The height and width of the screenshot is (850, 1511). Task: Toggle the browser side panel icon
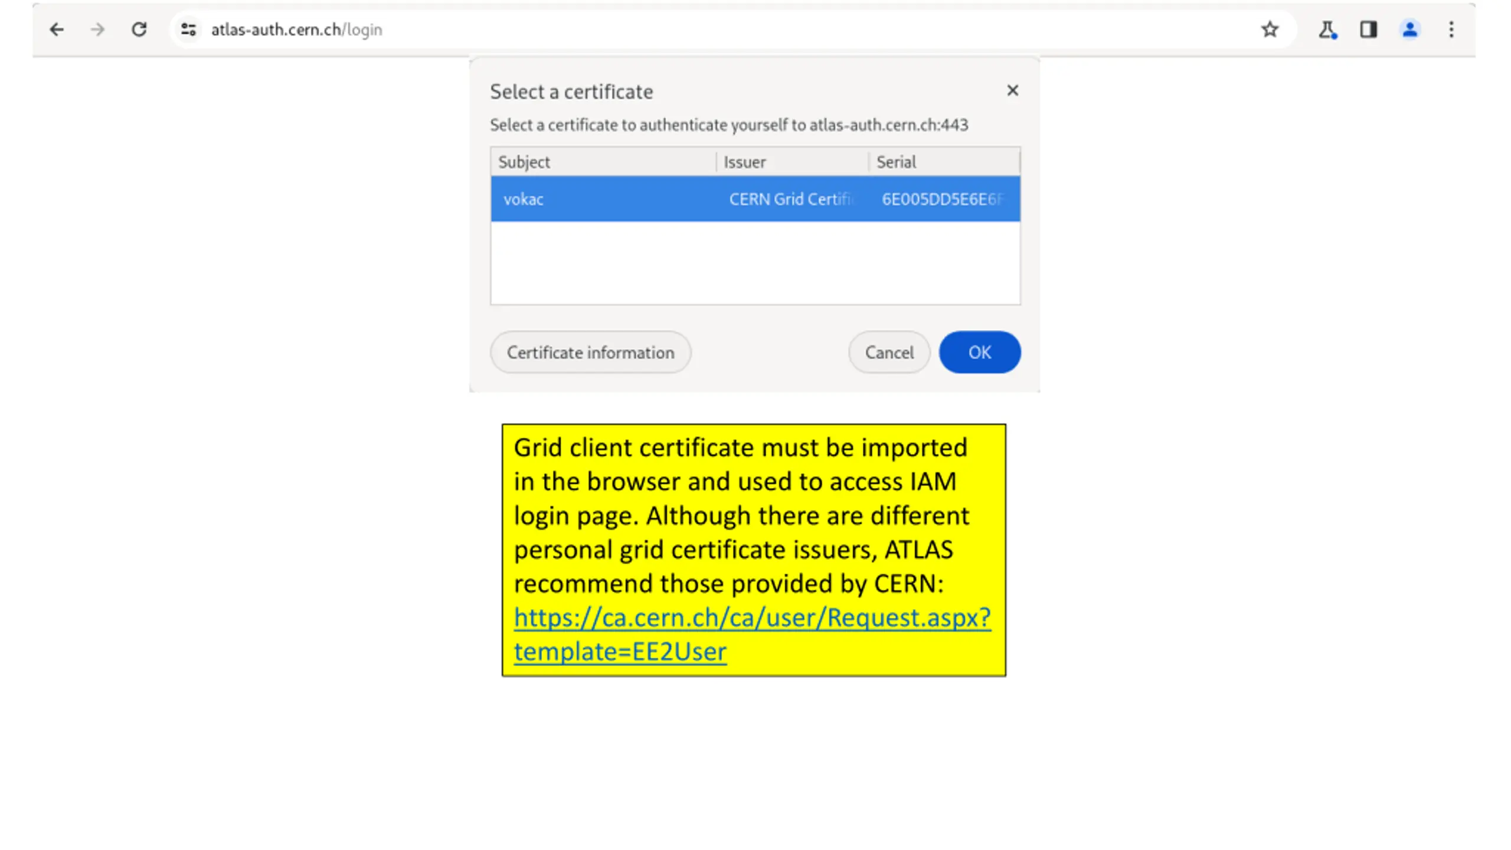[1369, 30]
